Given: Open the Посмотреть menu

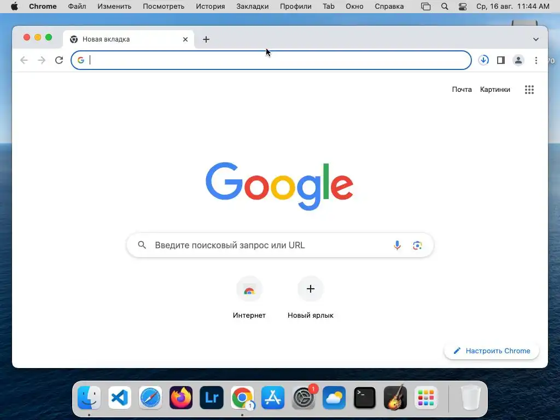Looking at the screenshot, I should (x=164, y=7).
